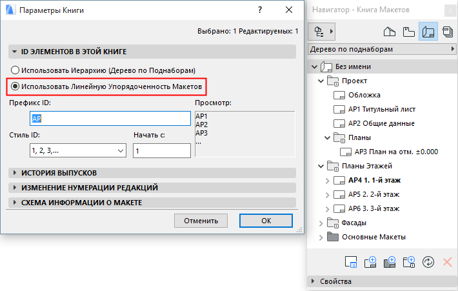Expand AP6 3. 3-й этаж layout
The width and height of the screenshot is (458, 291).
[328, 209]
